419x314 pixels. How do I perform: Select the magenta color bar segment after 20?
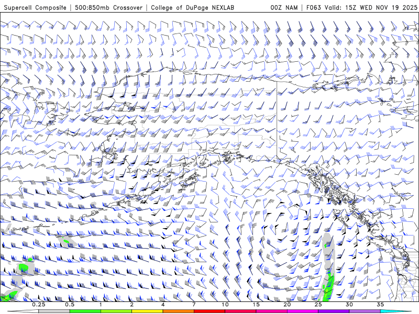(x=303, y=311)
